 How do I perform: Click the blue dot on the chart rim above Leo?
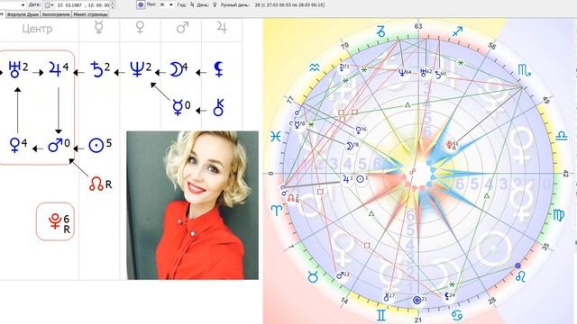[517, 265]
